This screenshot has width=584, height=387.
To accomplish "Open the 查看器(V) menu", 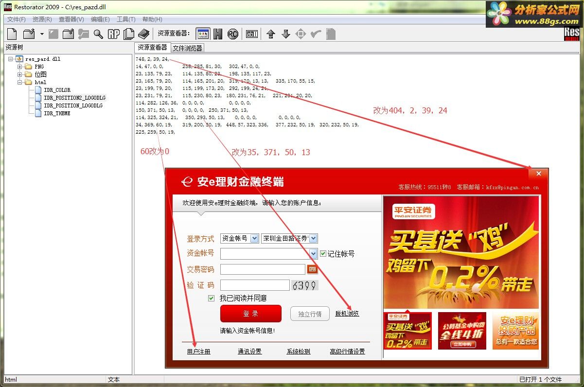I will pos(71,19).
